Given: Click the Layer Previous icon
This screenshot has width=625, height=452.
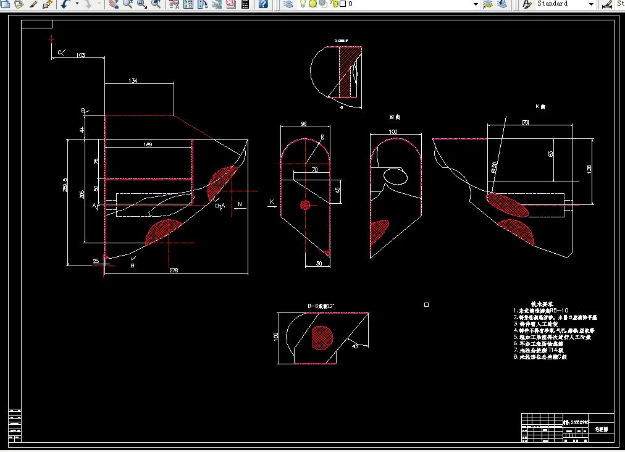Looking at the screenshot, I should [502, 4].
